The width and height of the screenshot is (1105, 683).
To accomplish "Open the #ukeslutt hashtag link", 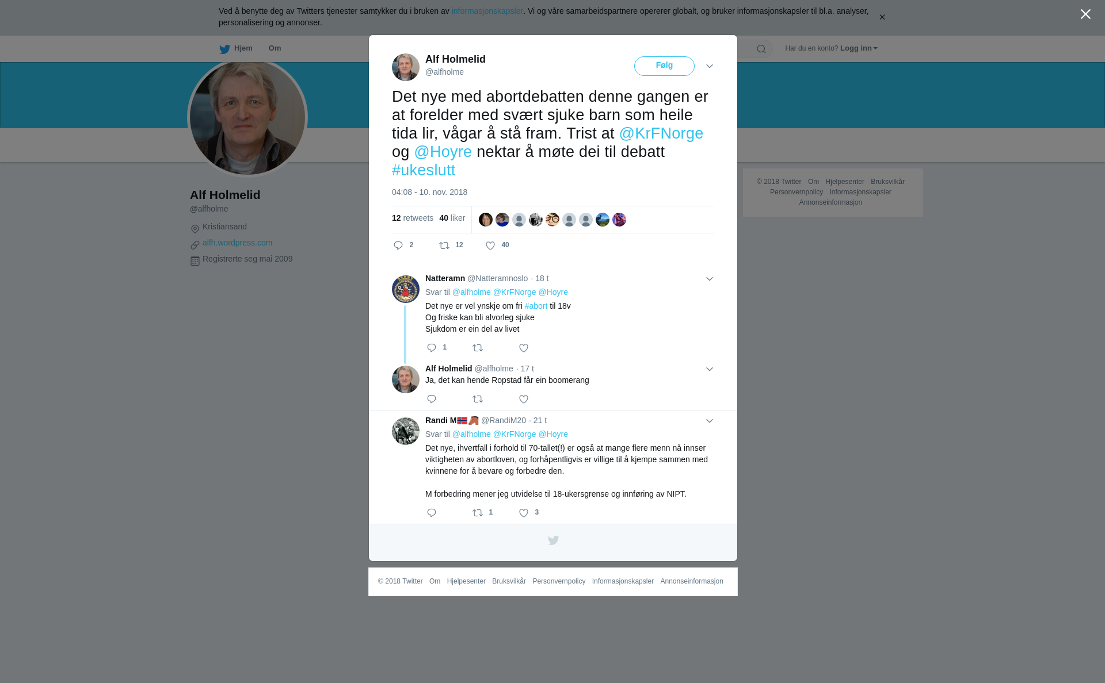I will coord(424,170).
